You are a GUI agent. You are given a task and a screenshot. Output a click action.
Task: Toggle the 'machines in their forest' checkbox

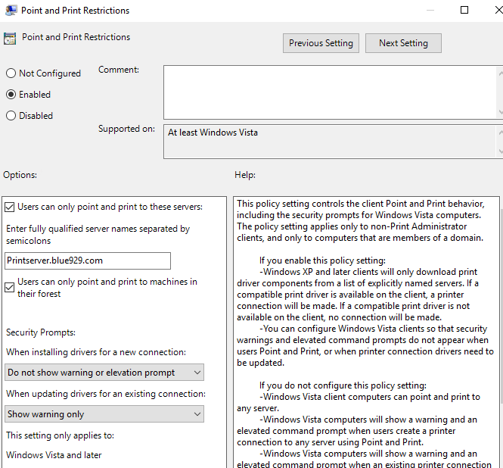click(x=10, y=287)
